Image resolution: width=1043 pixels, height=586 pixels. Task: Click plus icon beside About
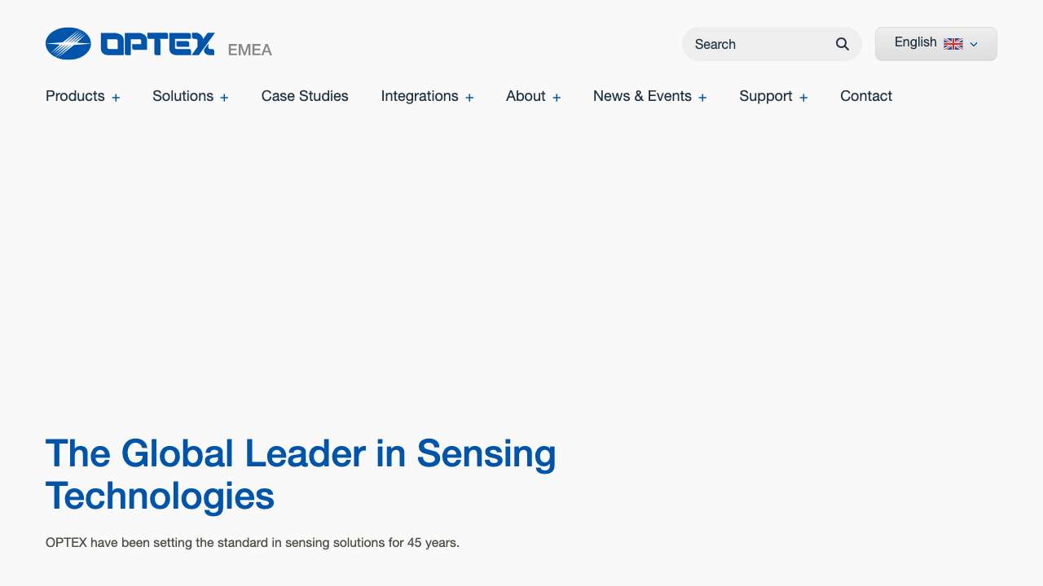click(557, 98)
